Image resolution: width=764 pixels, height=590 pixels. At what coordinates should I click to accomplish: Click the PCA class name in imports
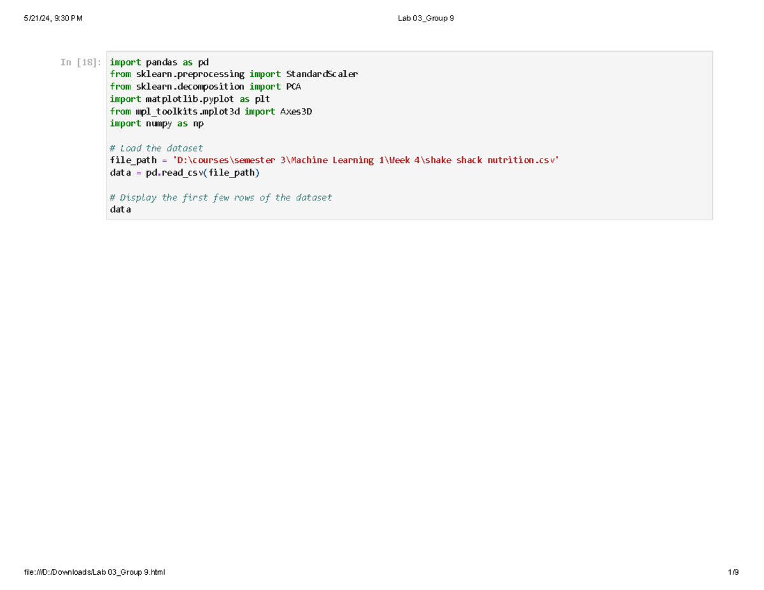[294, 87]
